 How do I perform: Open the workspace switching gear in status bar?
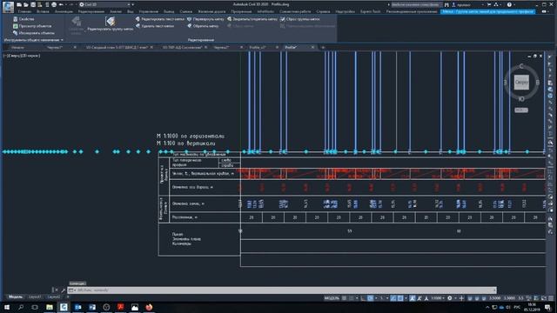(x=450, y=298)
